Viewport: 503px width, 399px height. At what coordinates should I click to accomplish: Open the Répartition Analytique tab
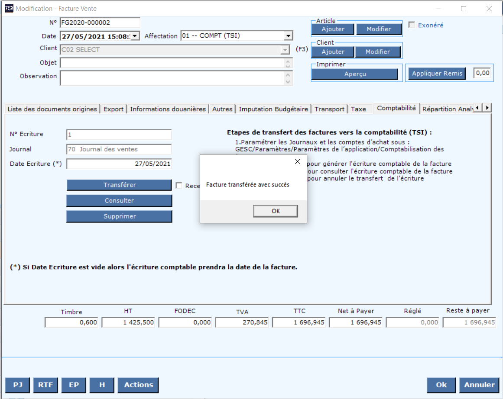click(447, 109)
